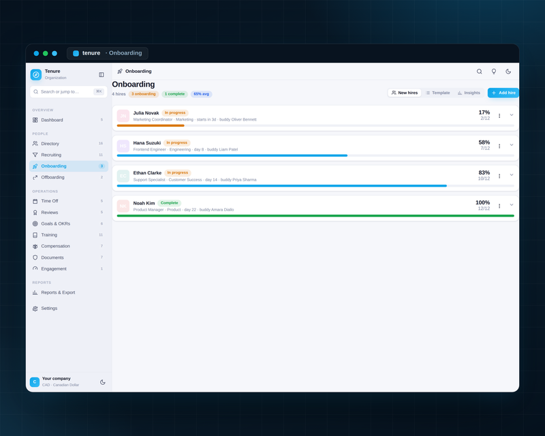The height and width of the screenshot is (436, 545).
Task: Click the Engagement gauge icon
Action: (x=35, y=269)
